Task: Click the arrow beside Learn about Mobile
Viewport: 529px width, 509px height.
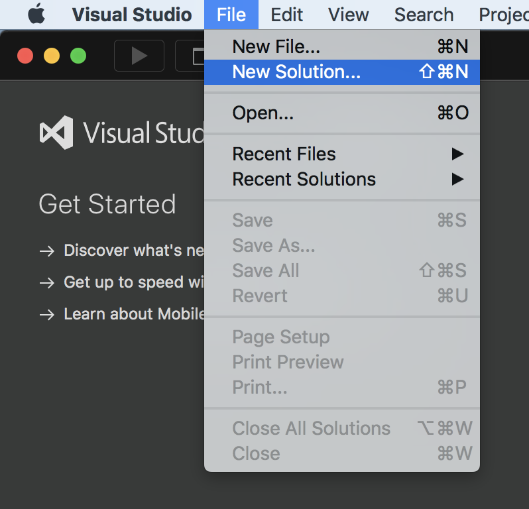Action: pos(46,314)
